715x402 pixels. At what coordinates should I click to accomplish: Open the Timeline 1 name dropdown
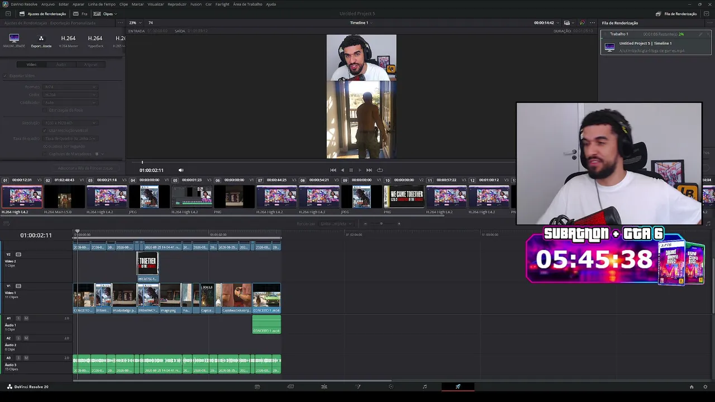pyautogui.click(x=360, y=23)
